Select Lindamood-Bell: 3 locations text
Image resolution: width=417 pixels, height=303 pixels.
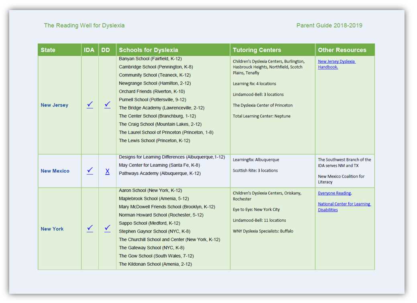pos(258,95)
